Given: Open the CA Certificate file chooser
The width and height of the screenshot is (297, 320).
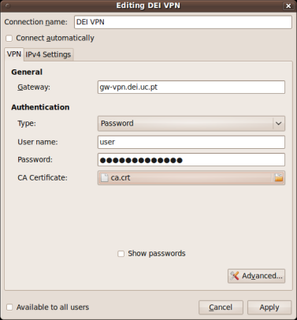Looking at the screenshot, I should [x=191, y=178].
